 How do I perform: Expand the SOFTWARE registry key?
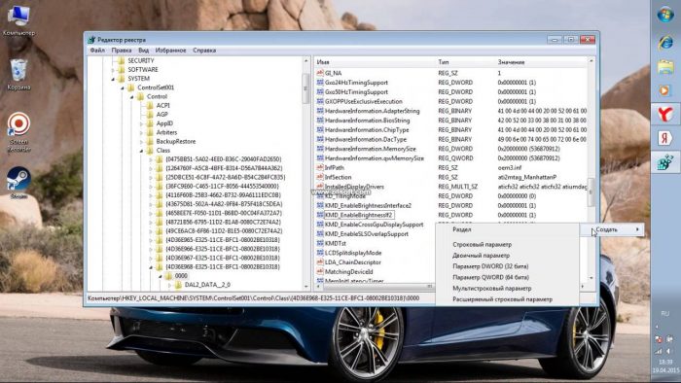[114, 70]
